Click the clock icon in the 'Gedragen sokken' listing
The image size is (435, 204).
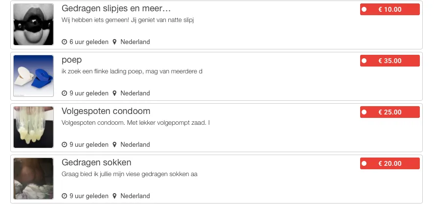(65, 196)
